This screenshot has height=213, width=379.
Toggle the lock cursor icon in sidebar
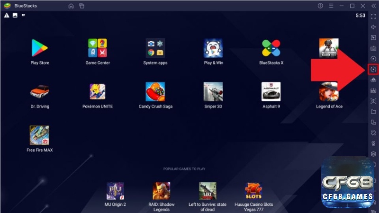(x=373, y=38)
